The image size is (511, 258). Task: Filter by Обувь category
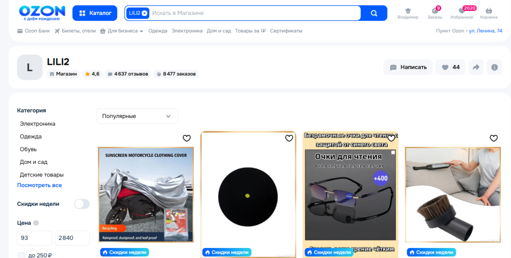click(28, 149)
